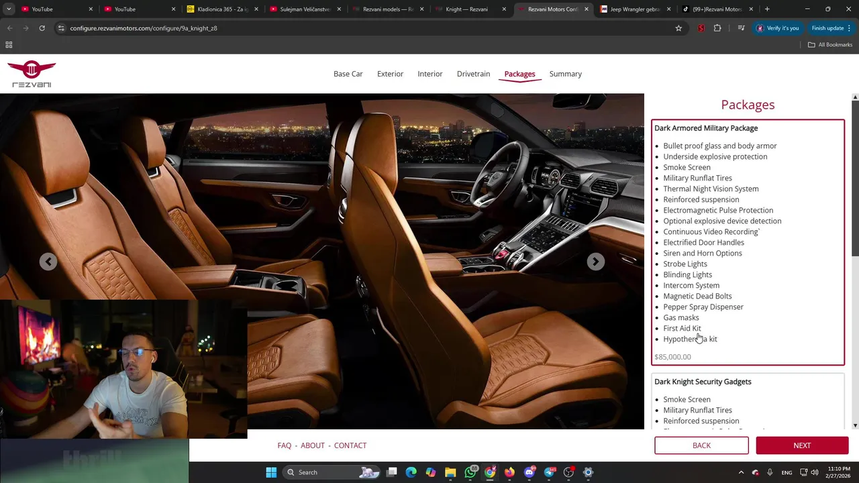
Task: Click 'Magnetic Dead Bolts' list item
Action: tap(697, 296)
